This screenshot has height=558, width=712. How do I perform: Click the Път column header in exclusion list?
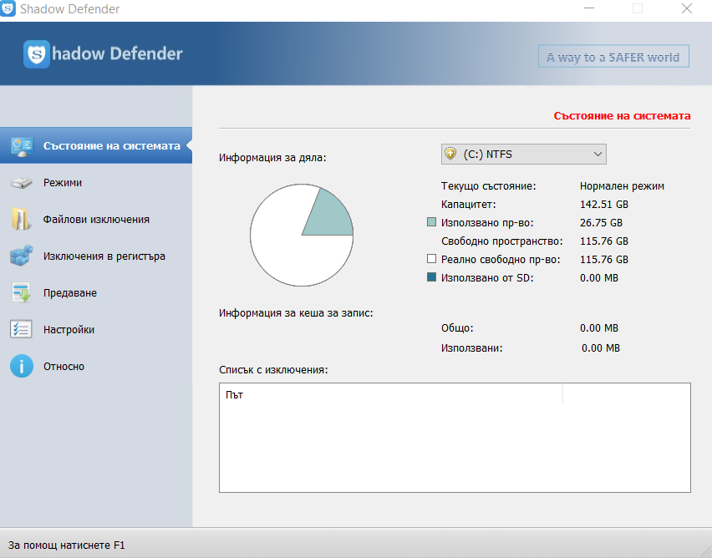[x=391, y=395]
